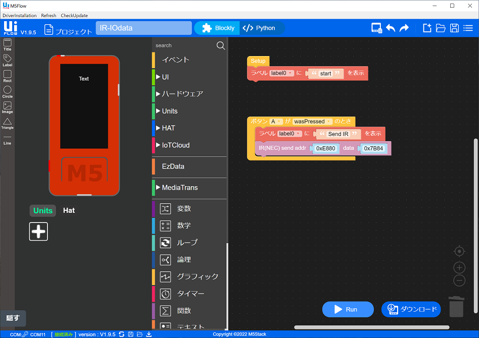Create a new file
Screen dimensions: 479x338
point(427,28)
